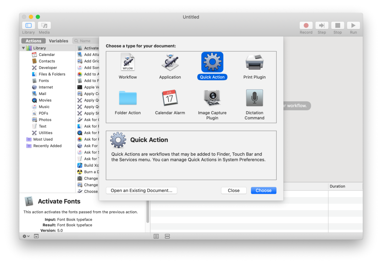Select the Application document type
The image size is (382, 265).
170,66
